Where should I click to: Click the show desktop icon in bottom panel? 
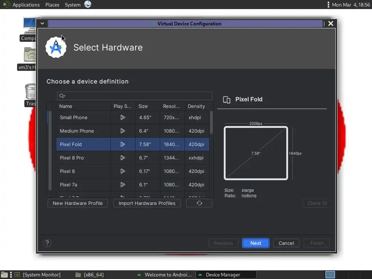click(4, 275)
